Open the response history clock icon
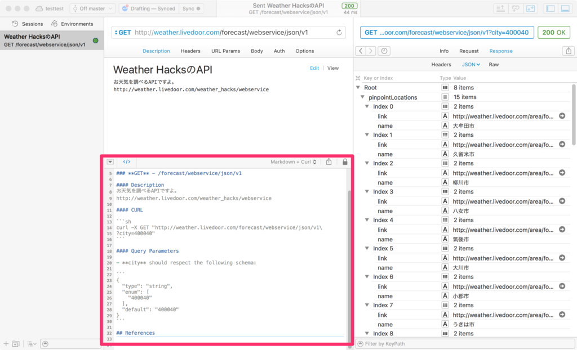Screen dimensions: 577x350 384,51
